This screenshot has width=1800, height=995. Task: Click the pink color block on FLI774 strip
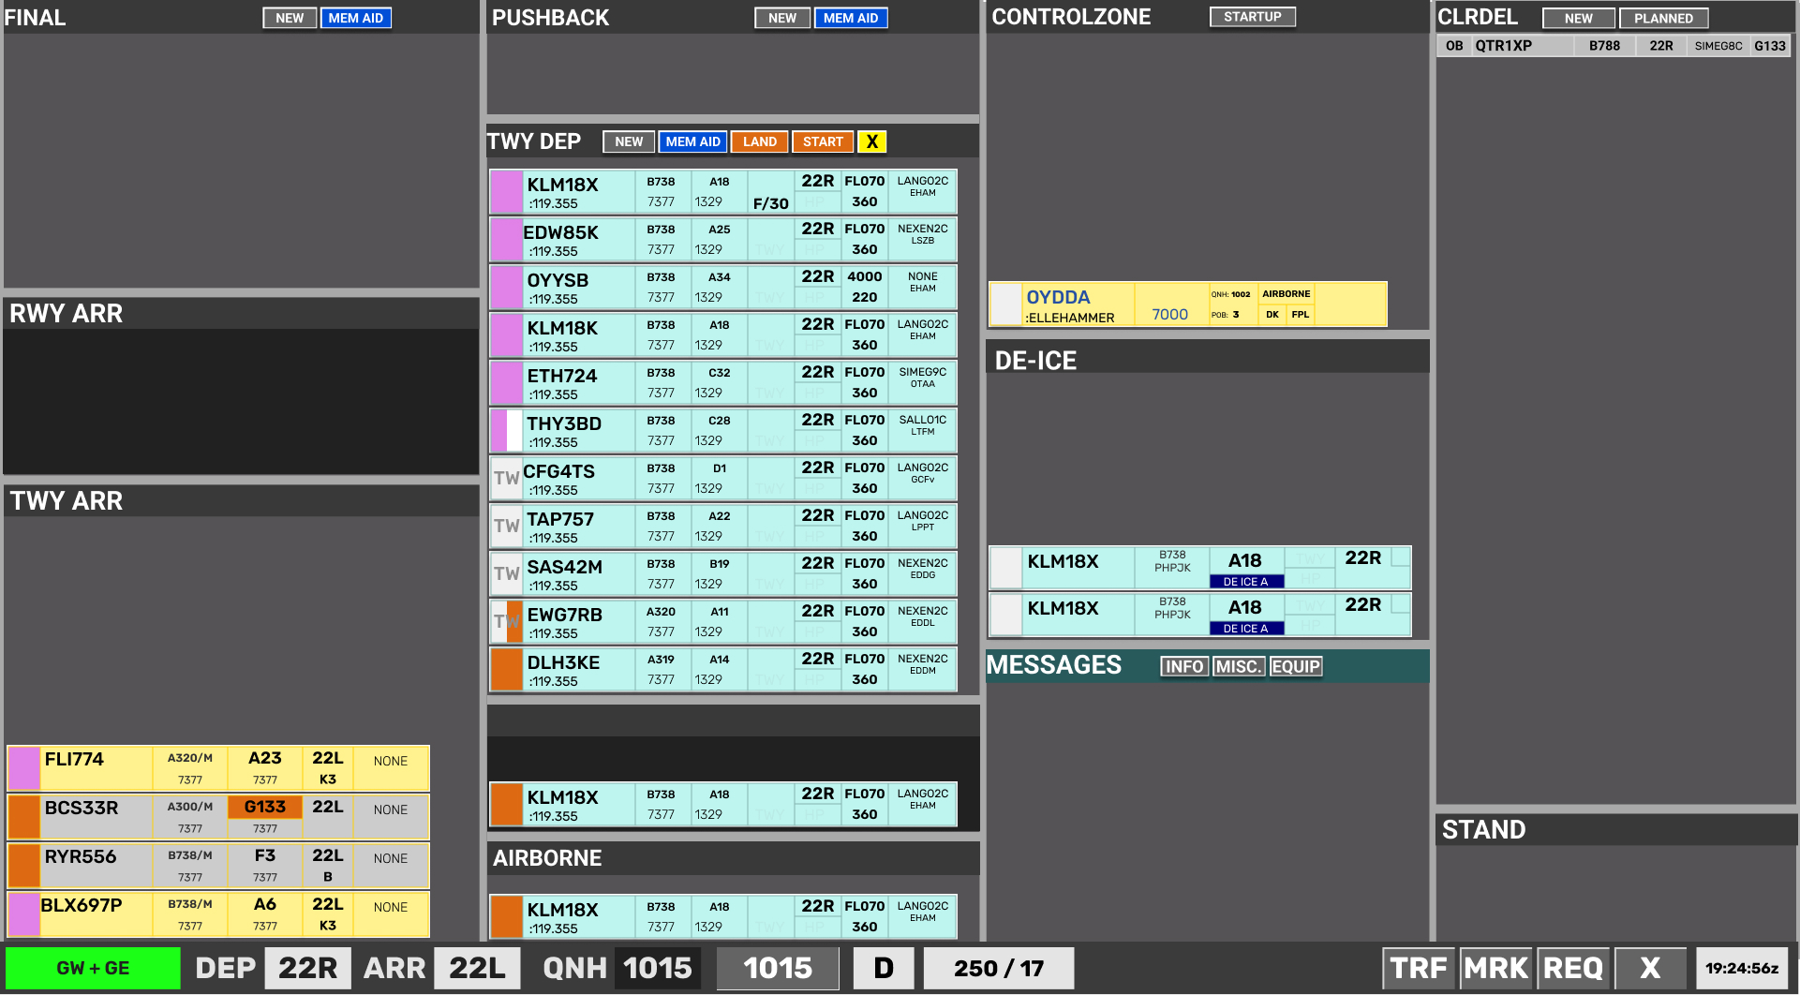(x=24, y=768)
